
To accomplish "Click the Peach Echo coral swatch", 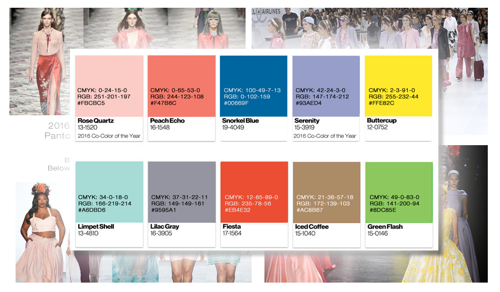I will (x=182, y=86).
